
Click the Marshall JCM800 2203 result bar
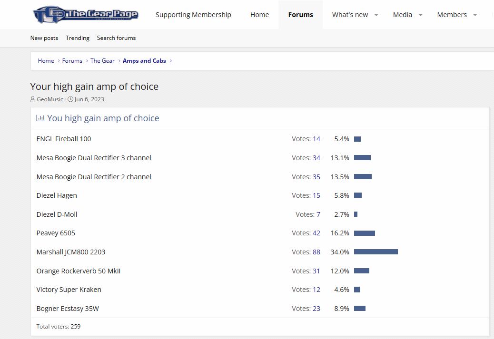point(376,252)
